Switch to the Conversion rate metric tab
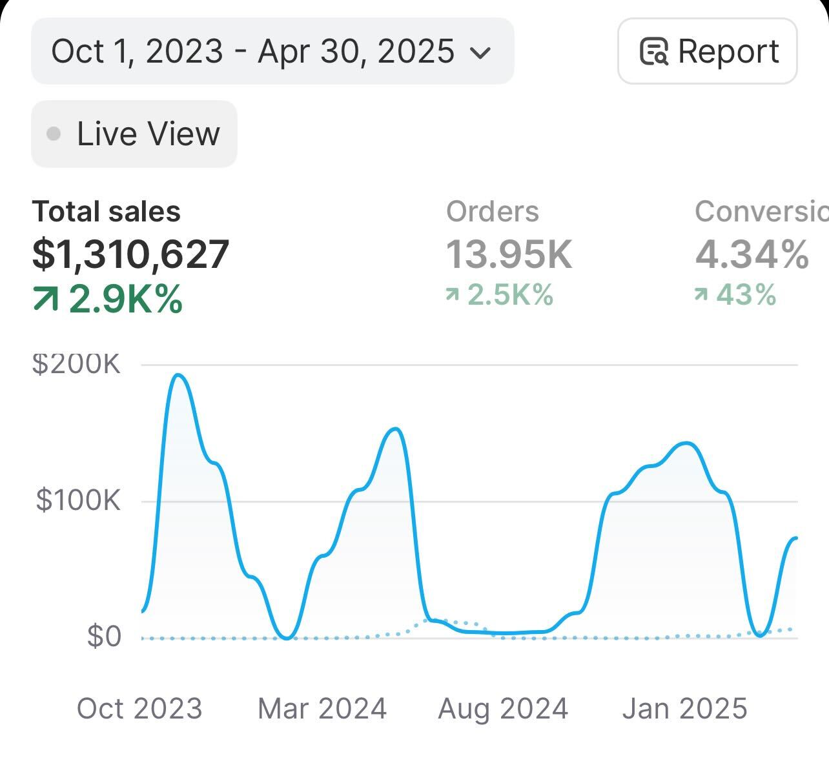 click(761, 212)
